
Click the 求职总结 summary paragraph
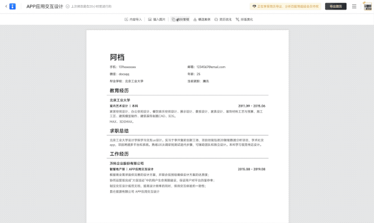187,143
